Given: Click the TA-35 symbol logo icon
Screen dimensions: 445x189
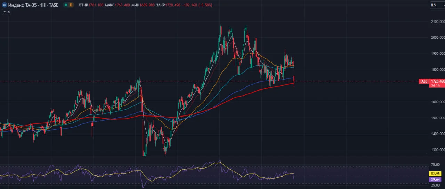Looking at the screenshot, I should (x=5, y=5).
